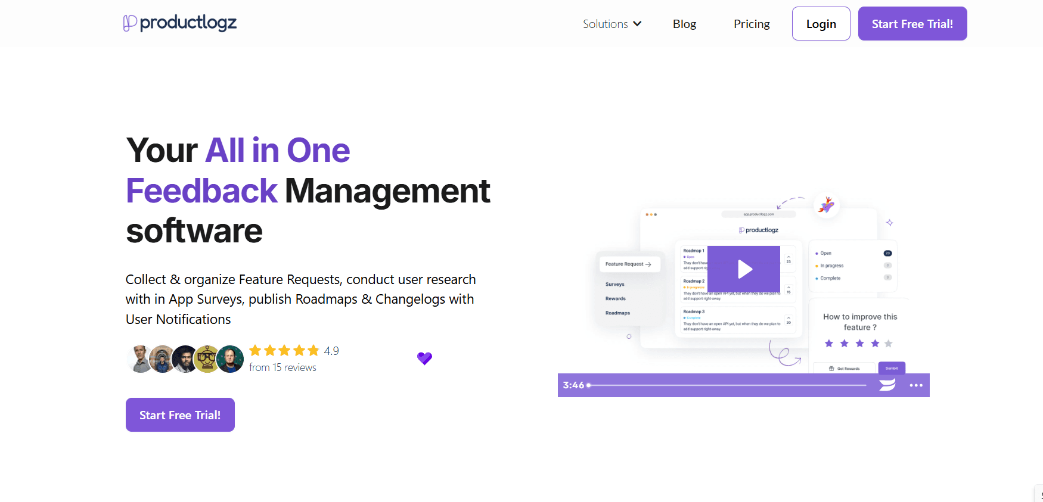Expand the Solutions dropdown chevron
1043x502 pixels.
637,24
